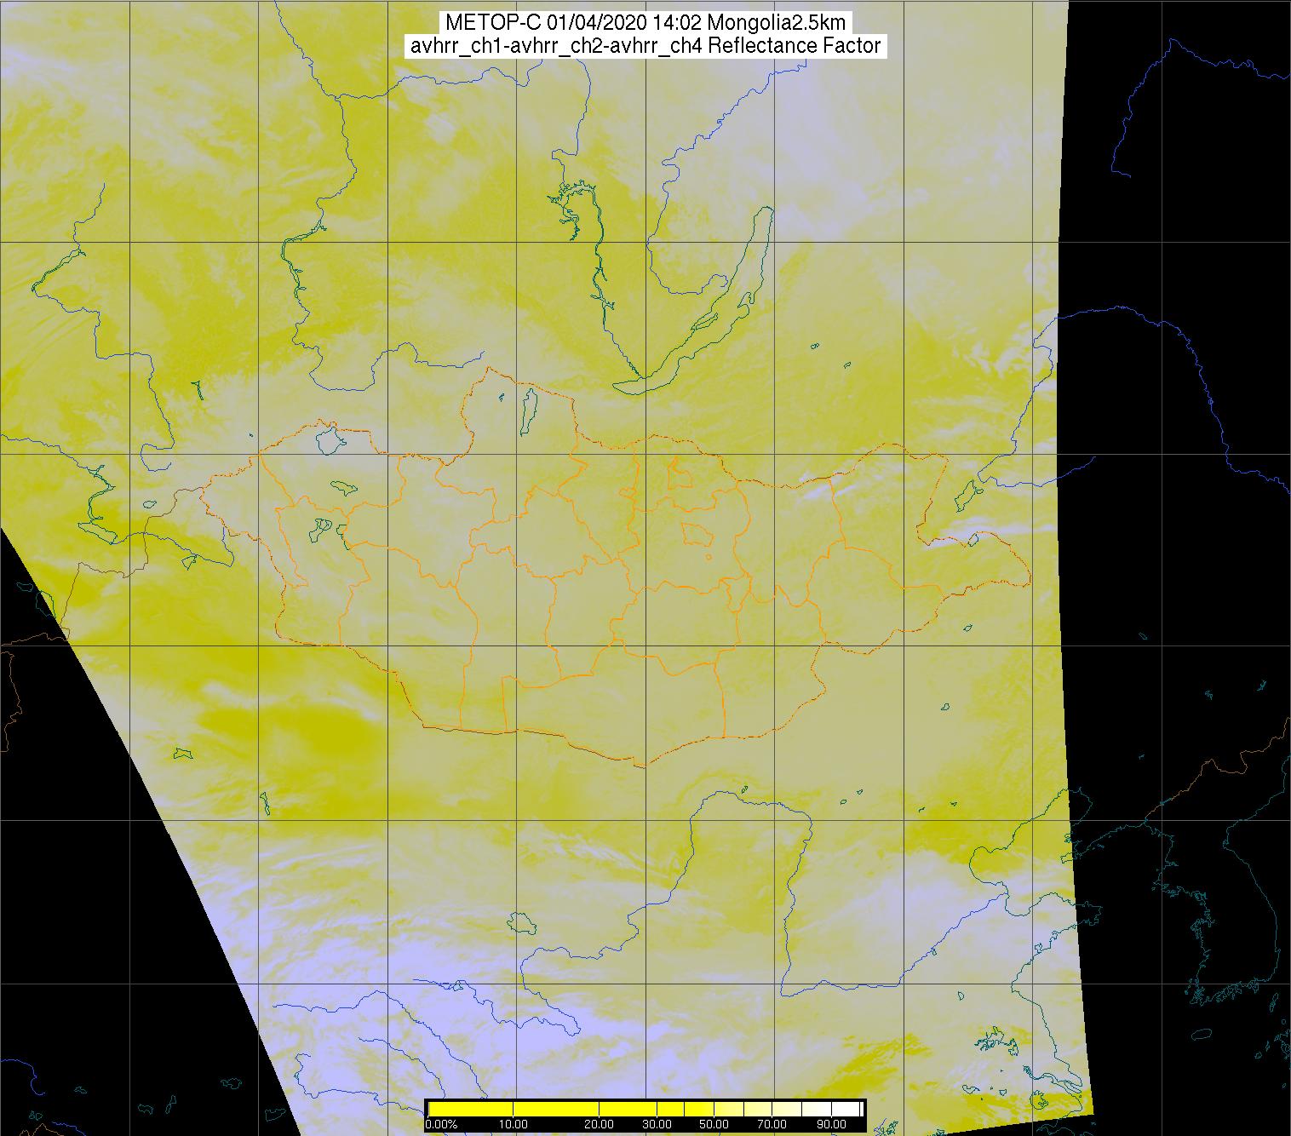Click the avhrr_ch1-avhrr_ch2-avhrr_ch4 Reflectance Factor caption
The image size is (1291, 1136).
(x=645, y=46)
